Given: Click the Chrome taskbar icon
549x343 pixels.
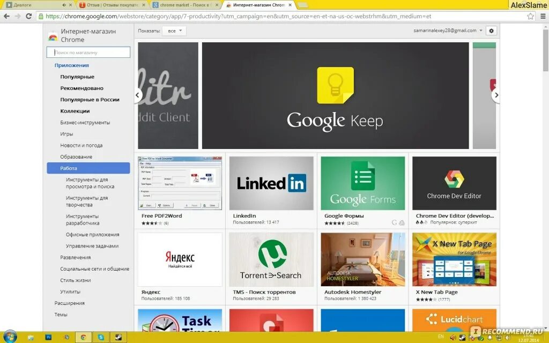Looking at the screenshot, I should pyautogui.click(x=83, y=337).
